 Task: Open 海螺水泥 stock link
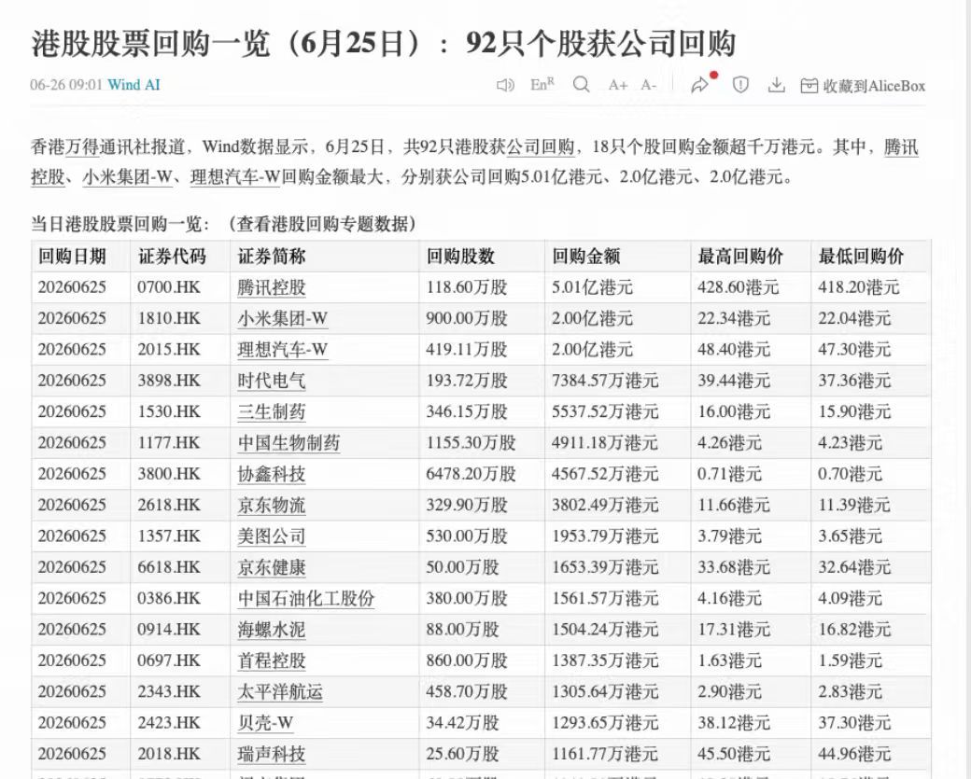[x=272, y=629]
